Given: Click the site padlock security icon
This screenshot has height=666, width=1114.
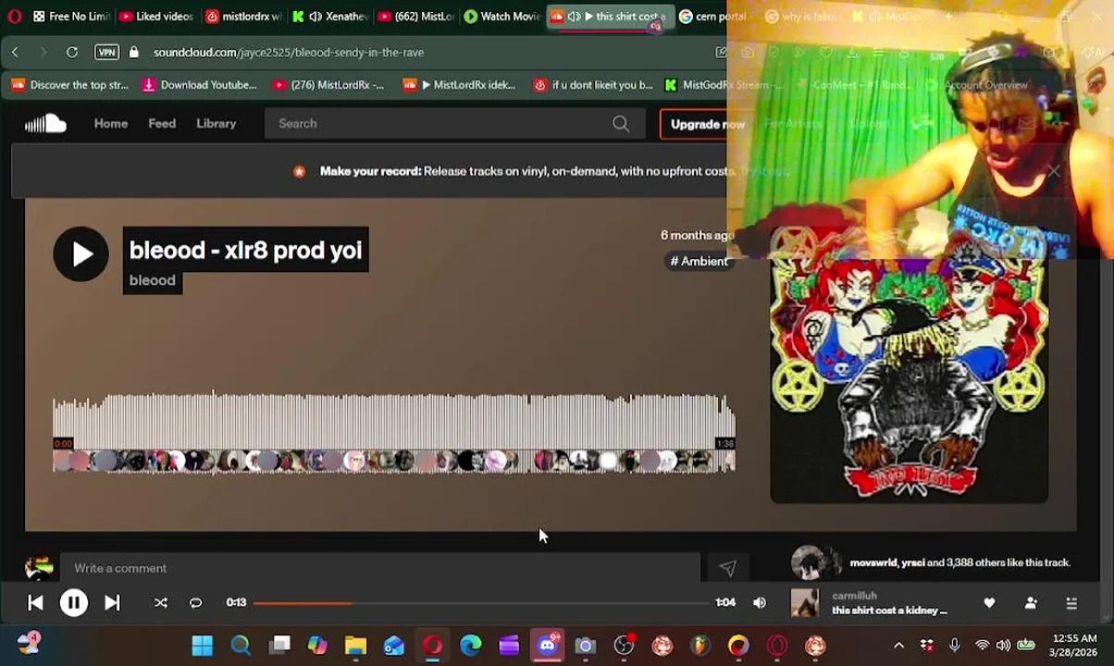Looking at the screenshot, I should click(133, 52).
